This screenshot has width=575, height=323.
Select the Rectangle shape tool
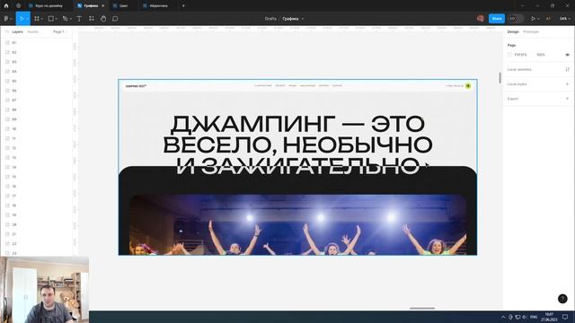51,18
